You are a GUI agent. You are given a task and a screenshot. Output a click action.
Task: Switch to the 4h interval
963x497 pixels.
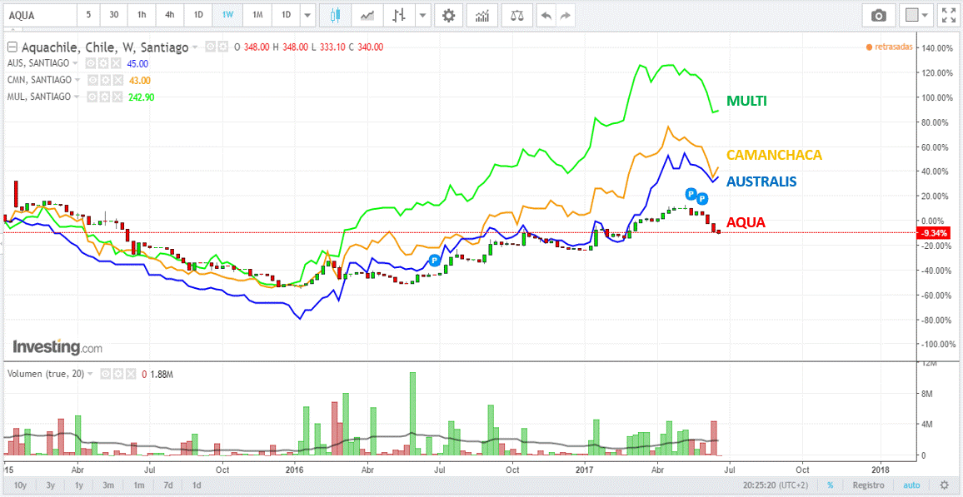coord(170,15)
